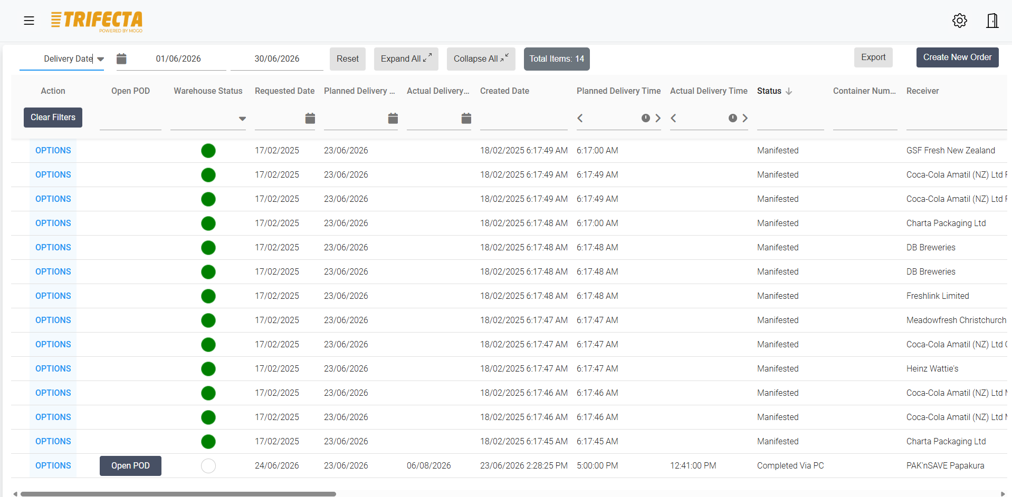Click the Created Date filter input field

(524, 119)
